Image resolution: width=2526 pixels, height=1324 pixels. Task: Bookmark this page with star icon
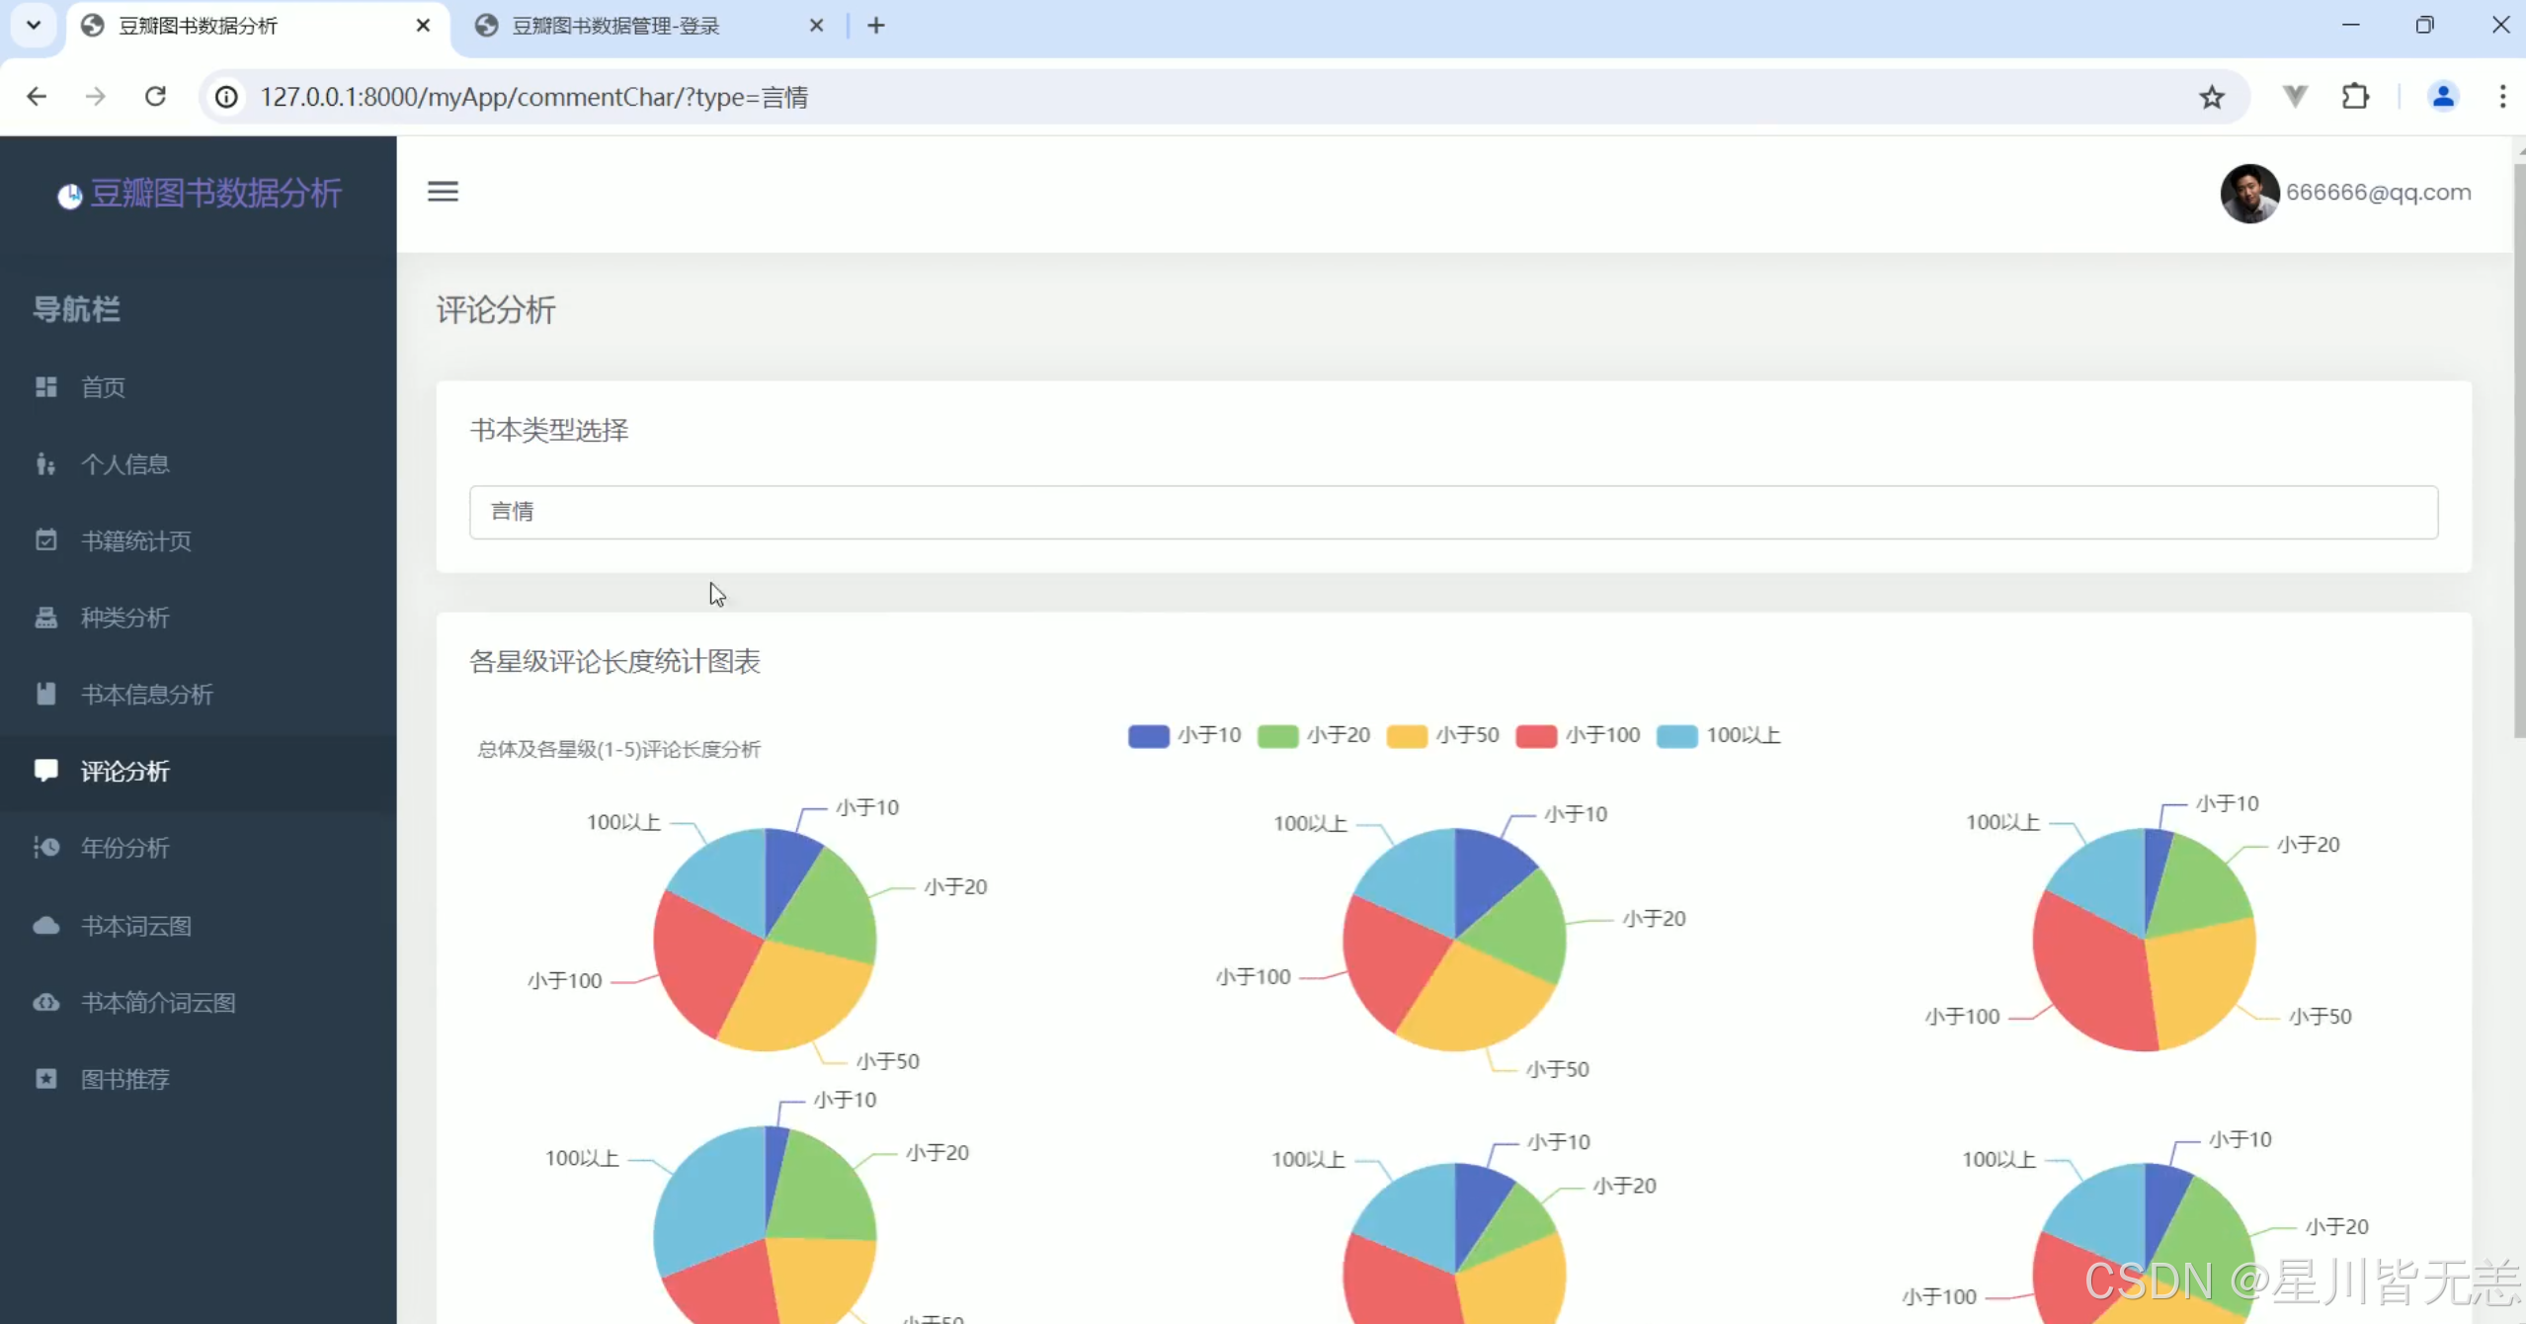[x=2211, y=97]
